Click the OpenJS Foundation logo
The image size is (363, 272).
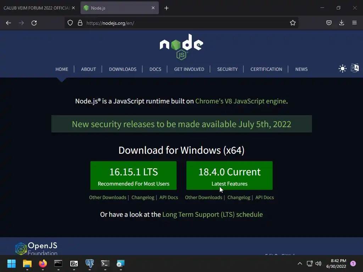click(36, 248)
